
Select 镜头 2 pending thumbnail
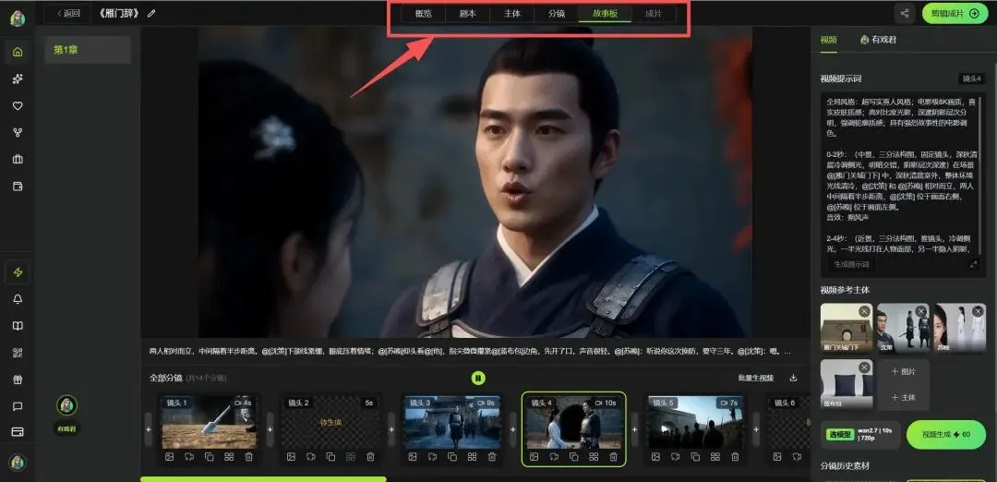coord(330,422)
